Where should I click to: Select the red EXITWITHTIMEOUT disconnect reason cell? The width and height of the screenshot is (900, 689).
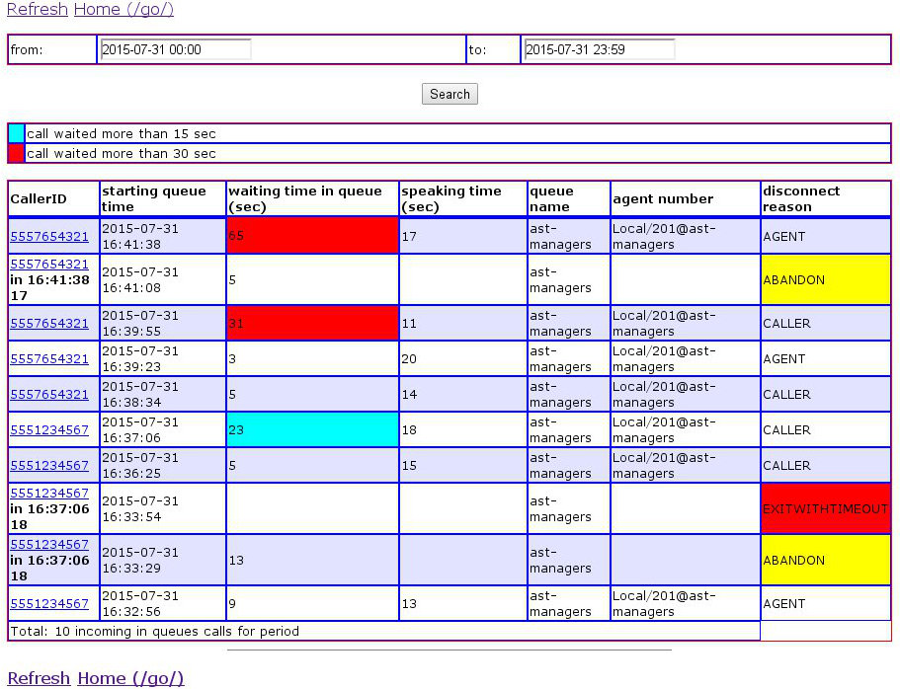(x=825, y=509)
